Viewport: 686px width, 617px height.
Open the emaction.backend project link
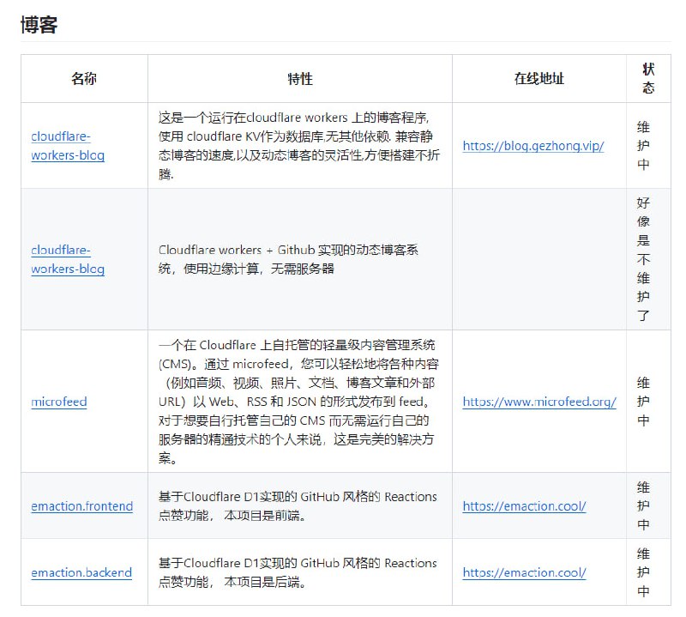click(x=81, y=572)
